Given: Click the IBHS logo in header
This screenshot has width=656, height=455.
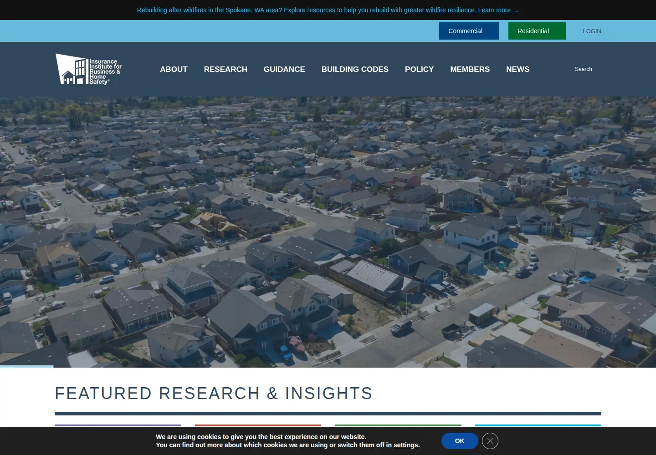Looking at the screenshot, I should click(89, 69).
